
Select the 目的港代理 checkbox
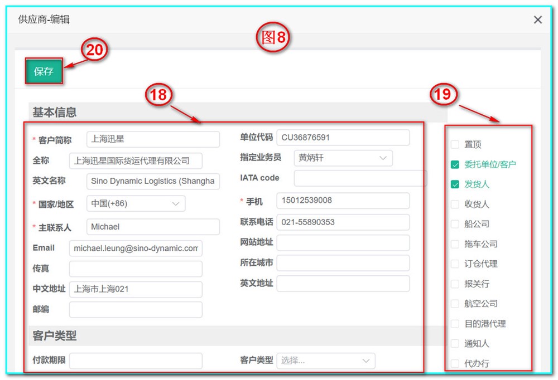tap(455, 323)
